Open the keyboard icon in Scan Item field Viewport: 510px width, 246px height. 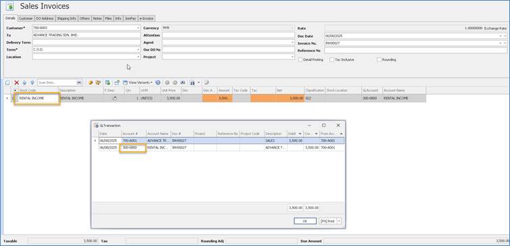[x=78, y=83]
